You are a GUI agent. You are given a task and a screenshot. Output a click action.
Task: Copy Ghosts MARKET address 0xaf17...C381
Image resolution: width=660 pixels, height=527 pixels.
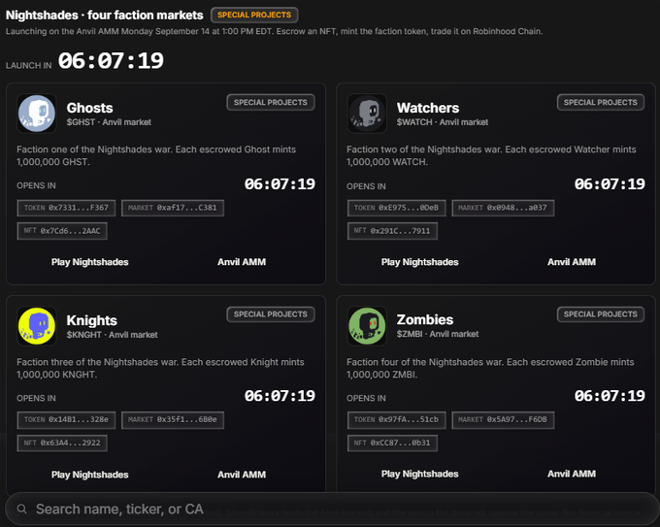pyautogui.click(x=173, y=208)
